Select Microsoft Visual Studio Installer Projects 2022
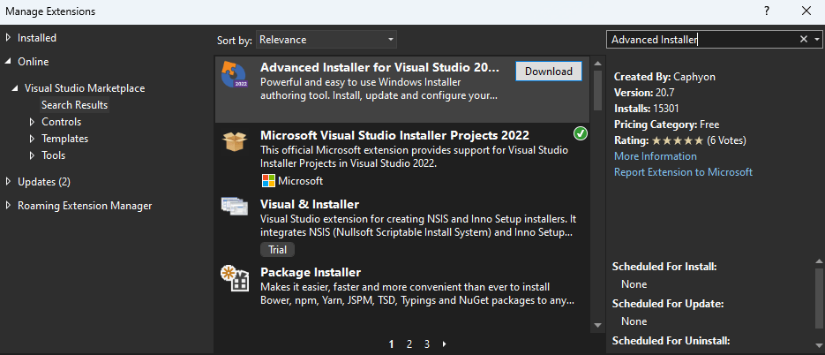The width and height of the screenshot is (825, 355). pos(394,135)
